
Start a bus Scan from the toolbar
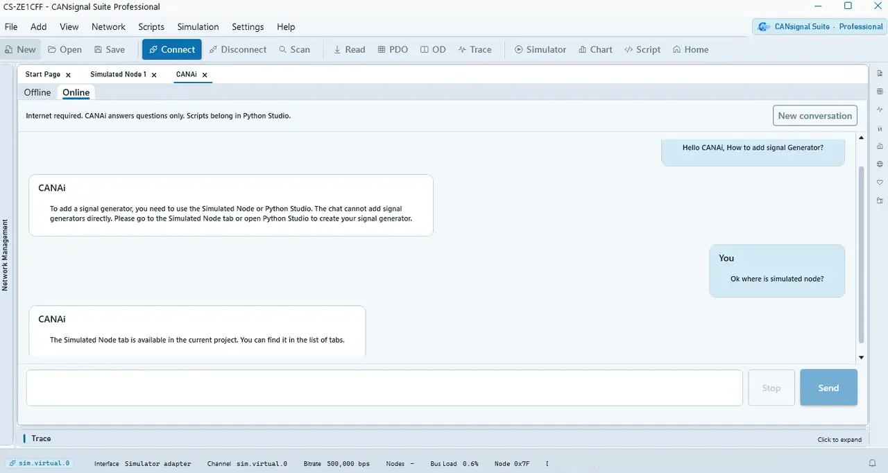[294, 49]
